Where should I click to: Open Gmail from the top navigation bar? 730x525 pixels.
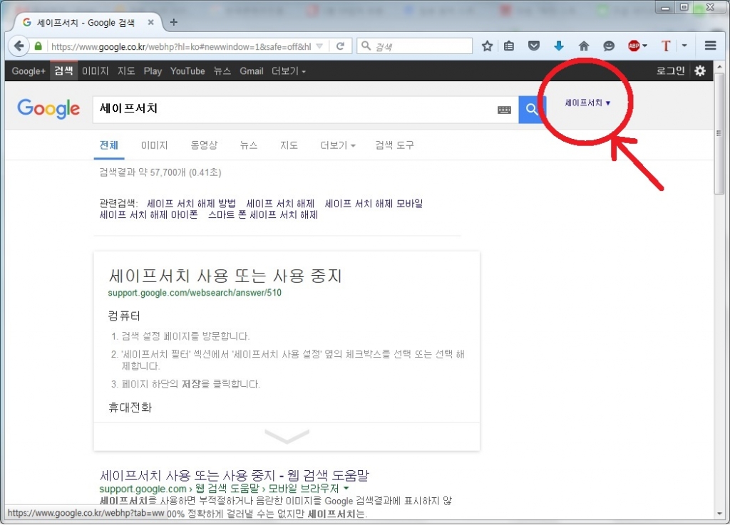tap(251, 71)
